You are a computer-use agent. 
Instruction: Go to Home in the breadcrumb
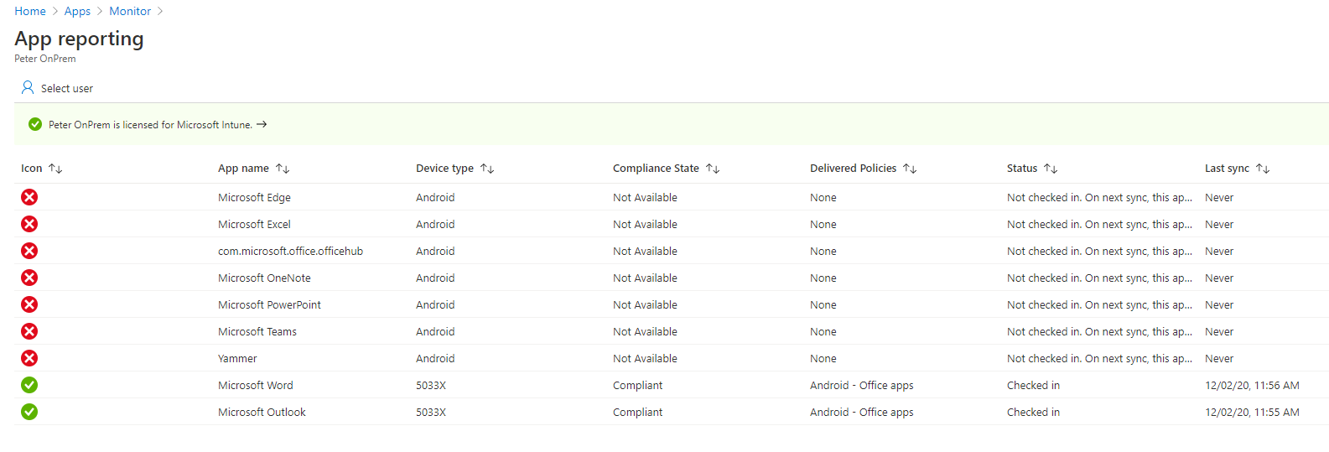pos(30,11)
